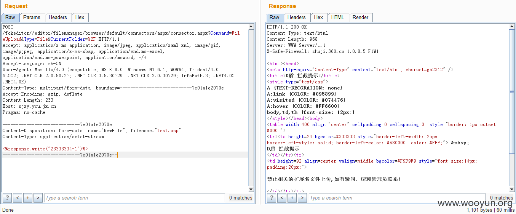Click the plus button in Request search
Viewport: 516px width, 214px height.
click(27, 198)
